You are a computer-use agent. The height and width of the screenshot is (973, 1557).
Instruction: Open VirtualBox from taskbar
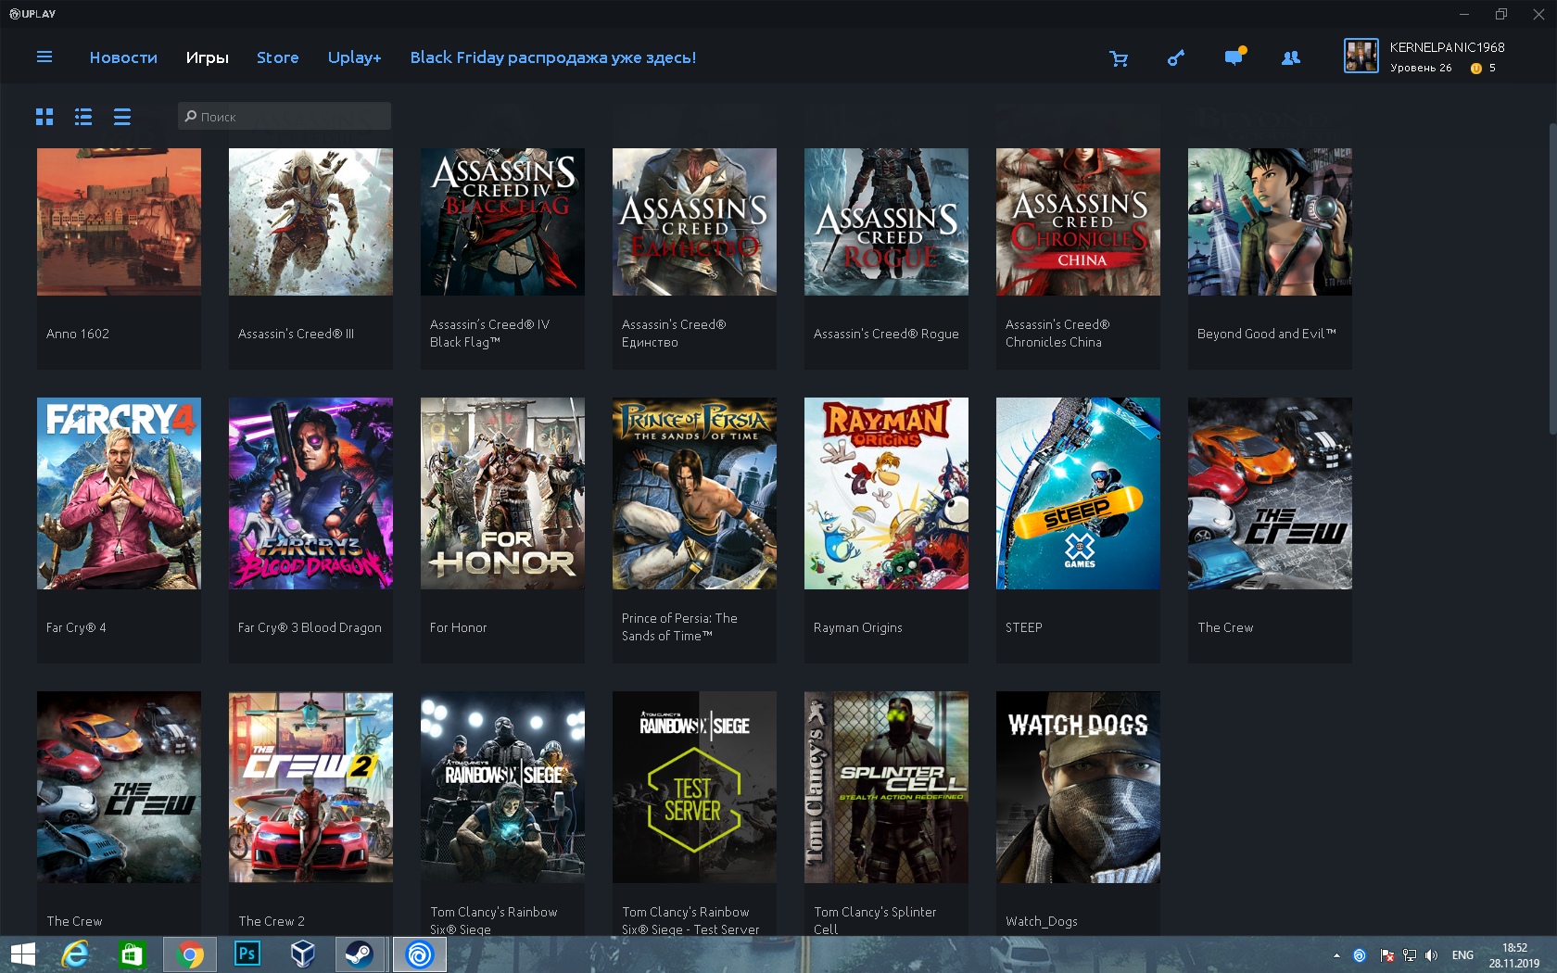tap(303, 954)
